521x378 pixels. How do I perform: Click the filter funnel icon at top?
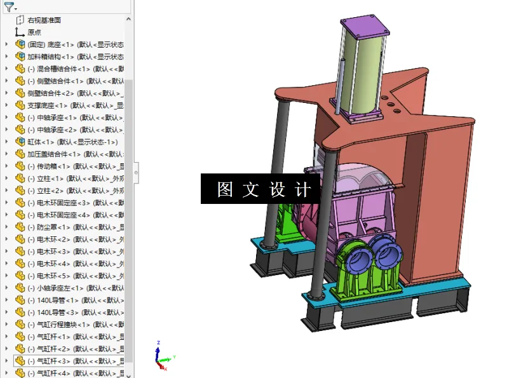point(8,6)
